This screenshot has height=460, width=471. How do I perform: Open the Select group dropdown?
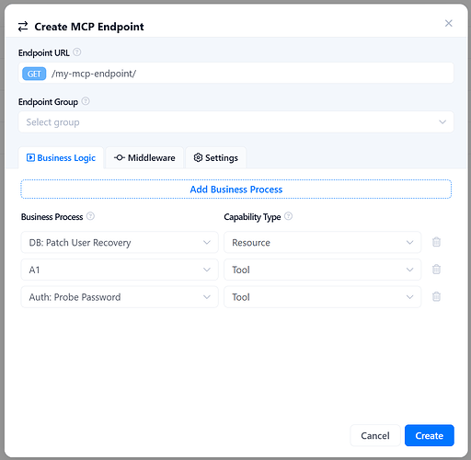[235, 122]
